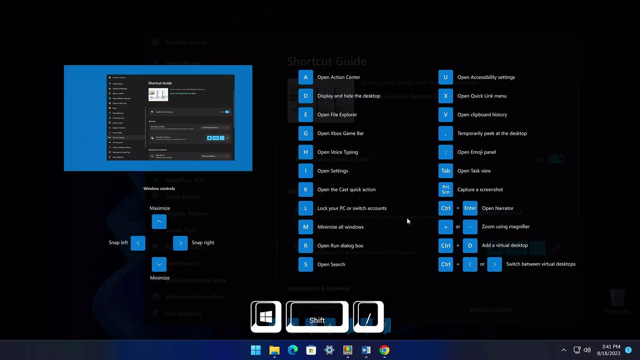Click the notification badge beside the clock
640x360 pixels.
[628, 350]
